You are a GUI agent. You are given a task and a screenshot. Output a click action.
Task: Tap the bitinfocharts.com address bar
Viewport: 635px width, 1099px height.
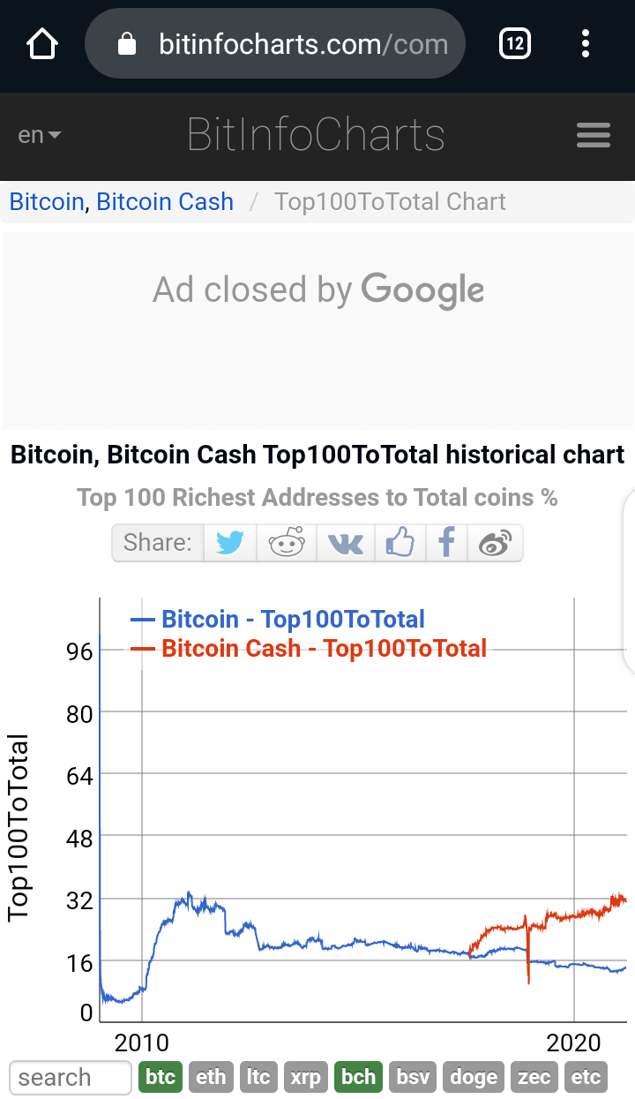coord(274,43)
